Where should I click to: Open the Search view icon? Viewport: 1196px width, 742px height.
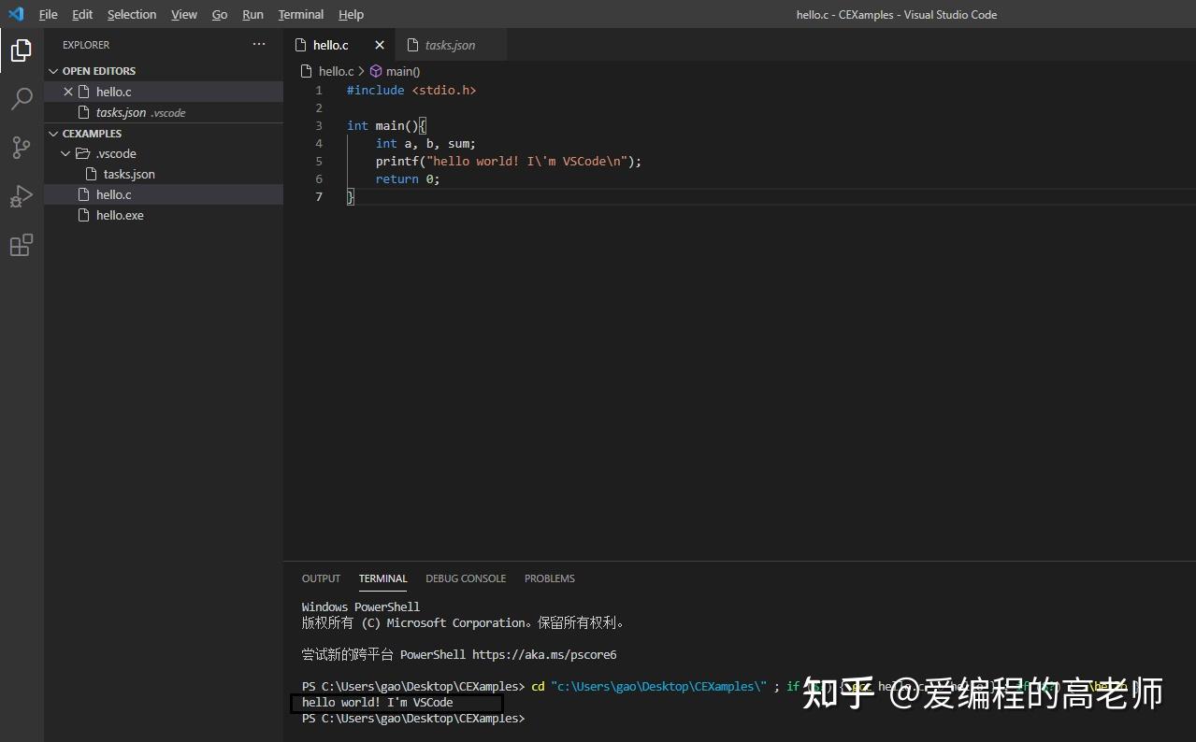pos(21,99)
